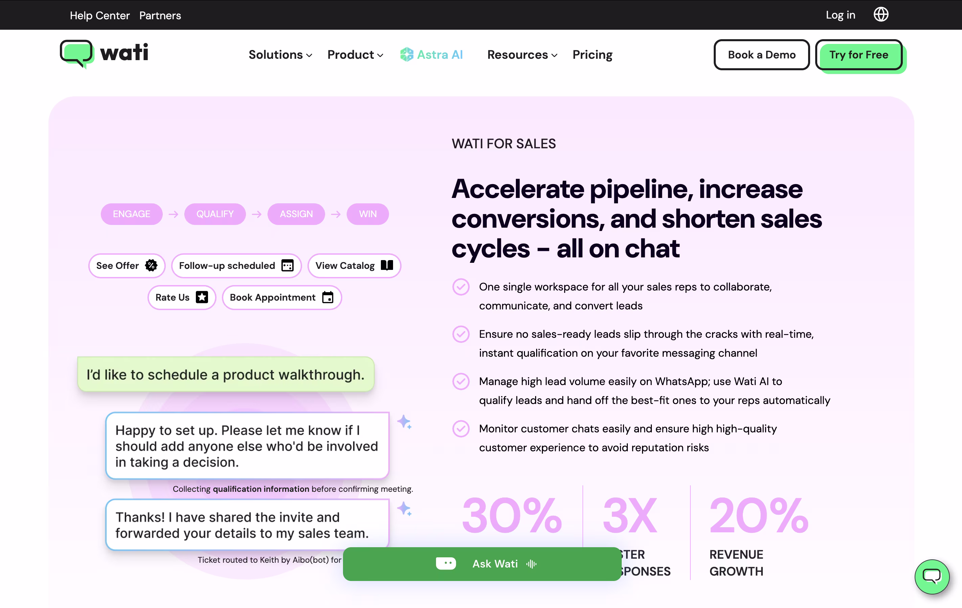
Task: Click the star icon on Rate Us
Action: tap(202, 297)
